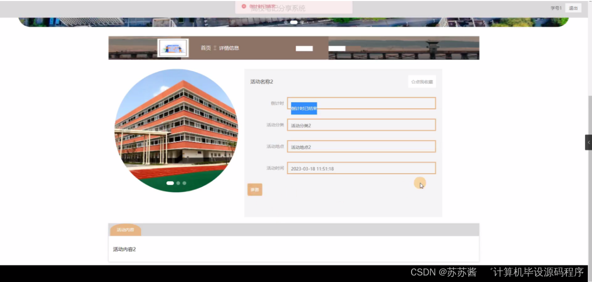Screen dimensions: 592x282
Task: Click the 点我收藏 favorite star button
Action: pyautogui.click(x=422, y=82)
